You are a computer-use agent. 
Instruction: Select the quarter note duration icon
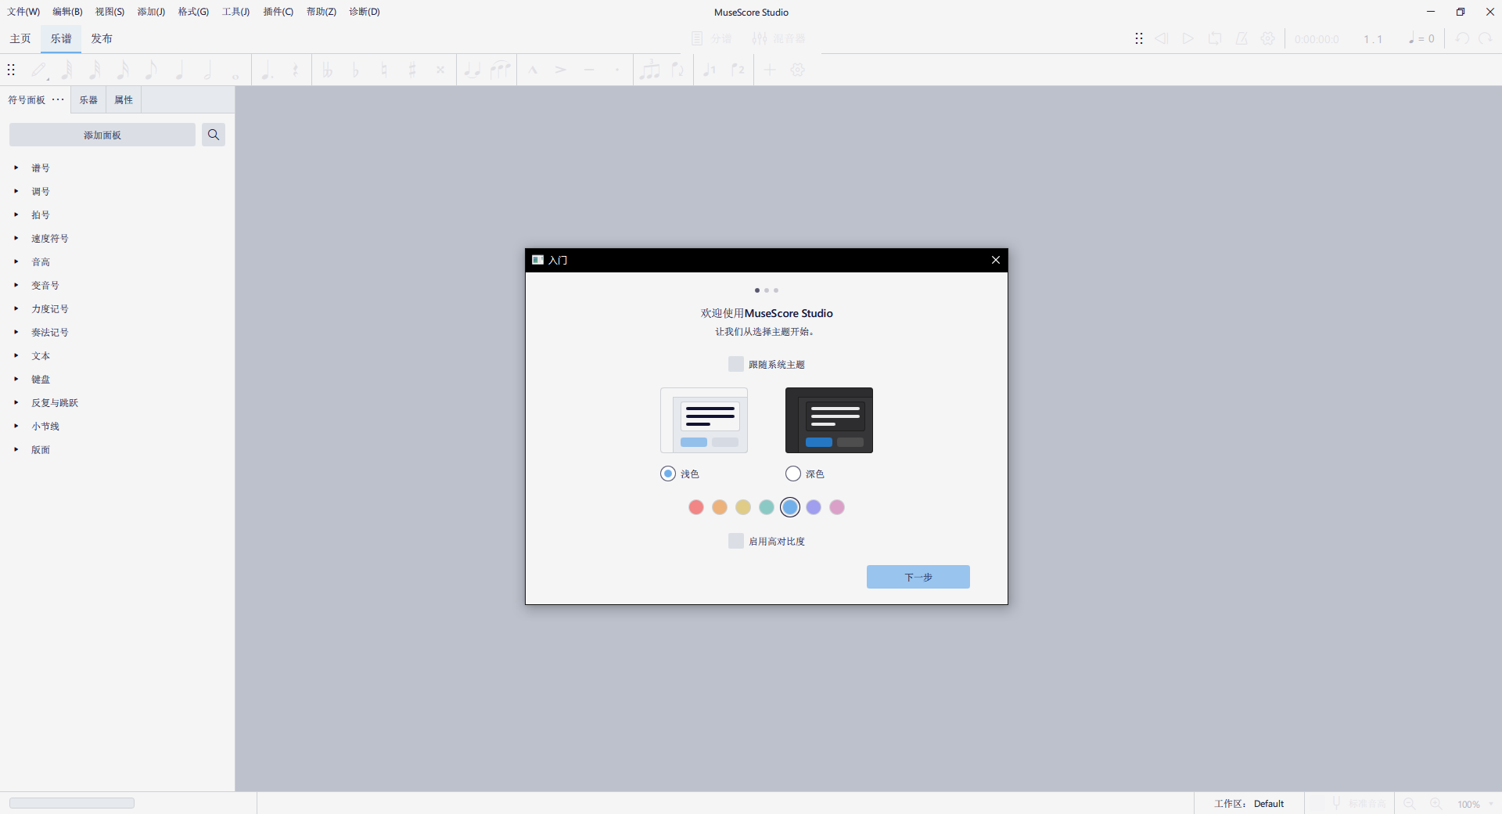click(180, 70)
